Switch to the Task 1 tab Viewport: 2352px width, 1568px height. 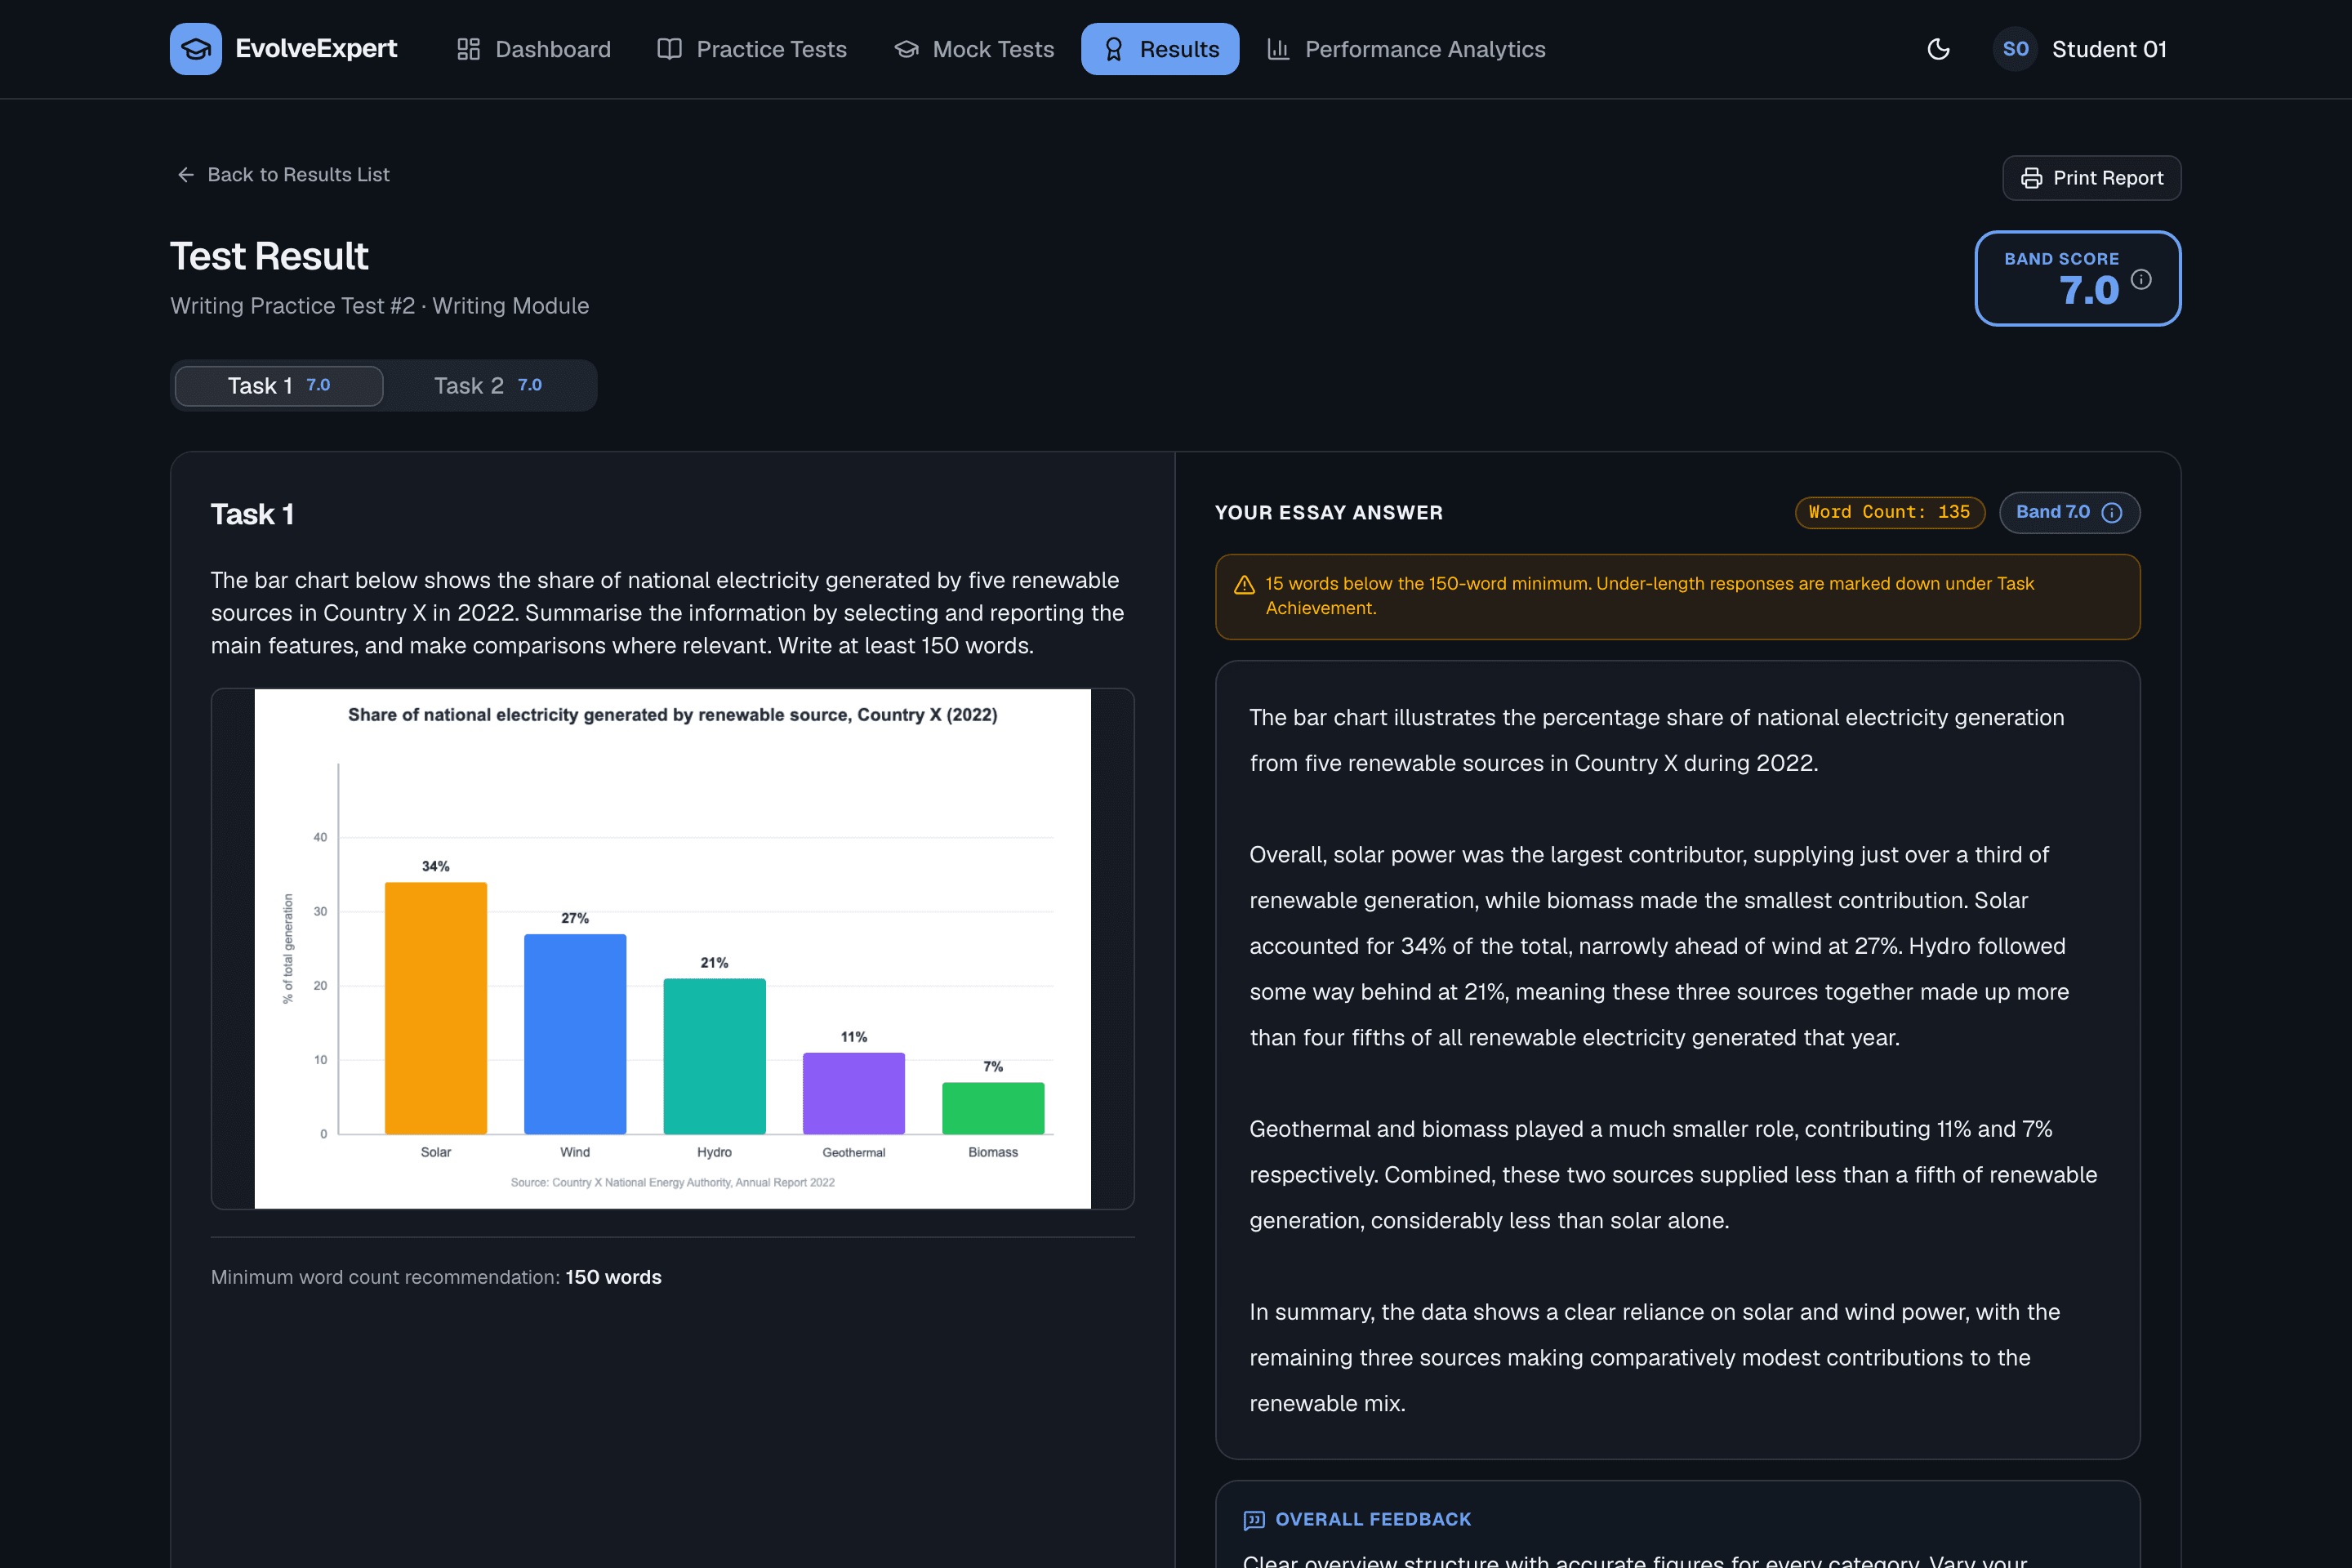[x=279, y=386]
